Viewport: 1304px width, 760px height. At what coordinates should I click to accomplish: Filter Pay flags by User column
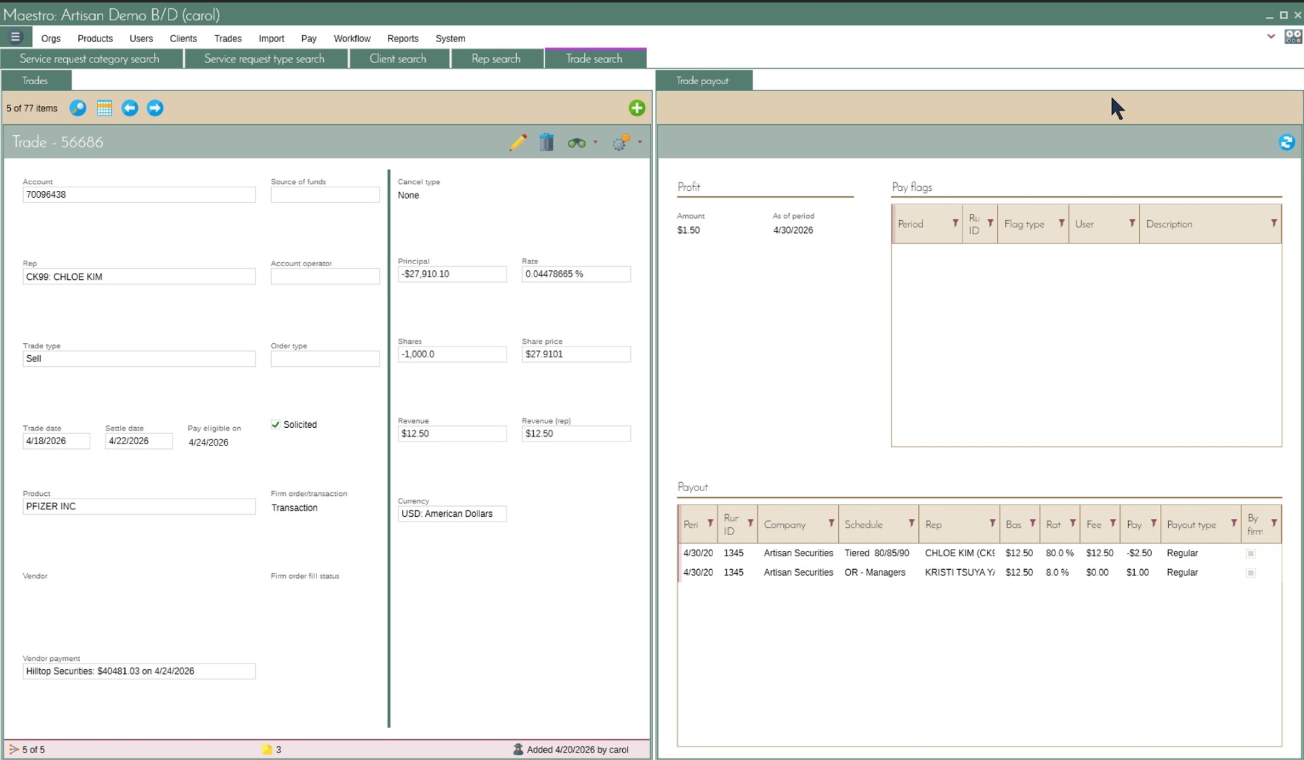pos(1131,223)
